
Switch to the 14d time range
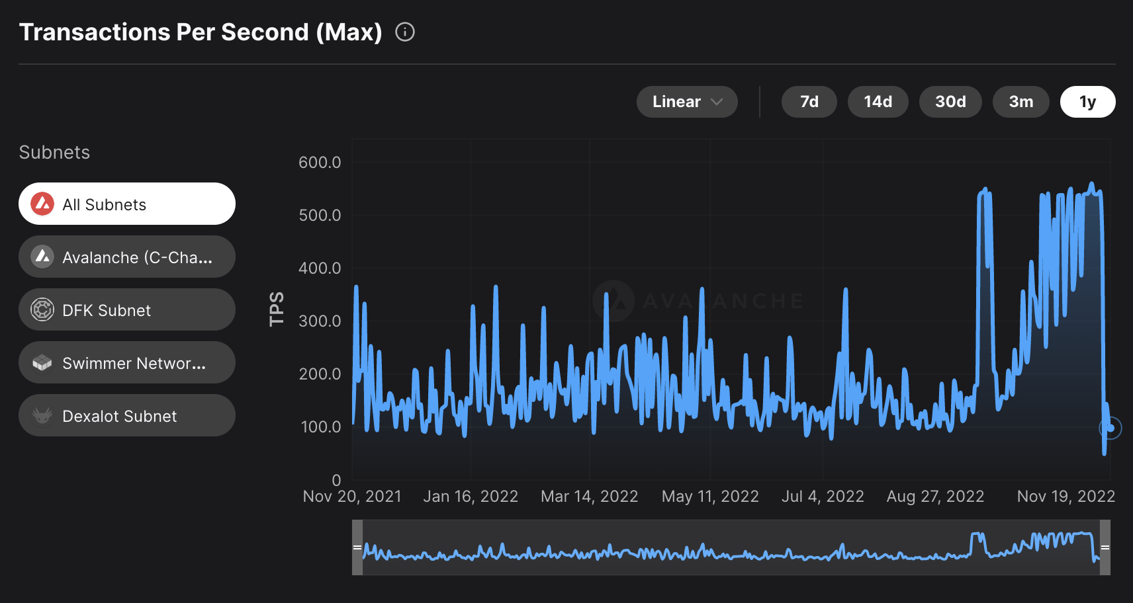pyautogui.click(x=878, y=102)
